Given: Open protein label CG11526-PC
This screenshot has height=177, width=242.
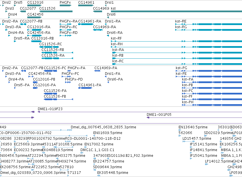Looking at the screenshot, I should [55, 68].
